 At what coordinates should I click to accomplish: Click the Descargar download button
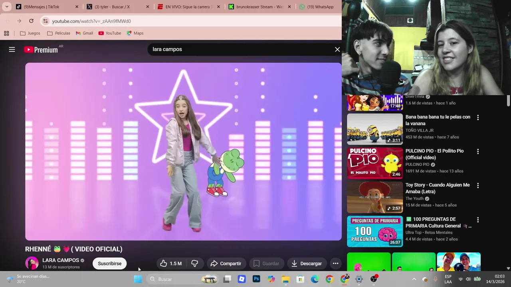(307, 263)
